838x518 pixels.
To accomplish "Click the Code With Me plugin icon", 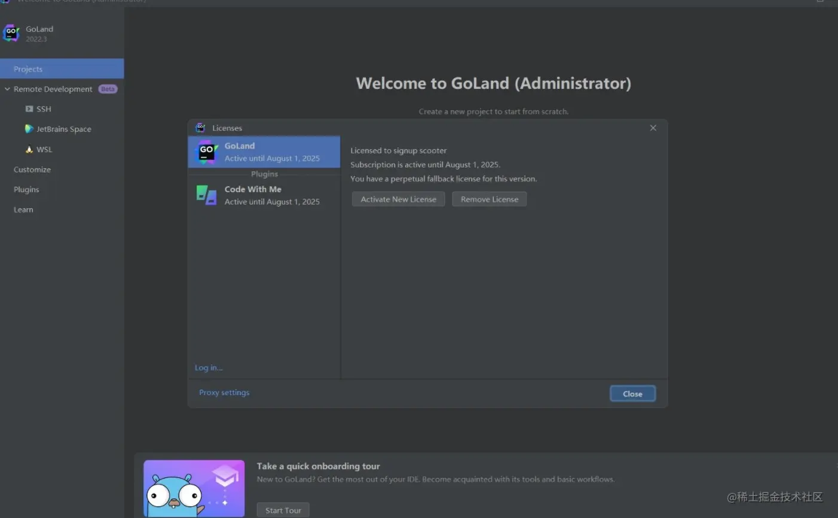I will tap(206, 195).
